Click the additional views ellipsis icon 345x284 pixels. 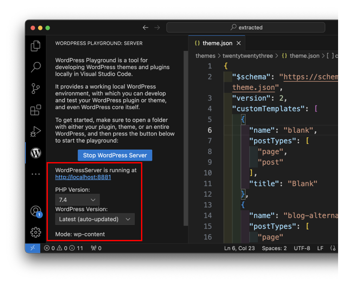[x=36, y=174]
